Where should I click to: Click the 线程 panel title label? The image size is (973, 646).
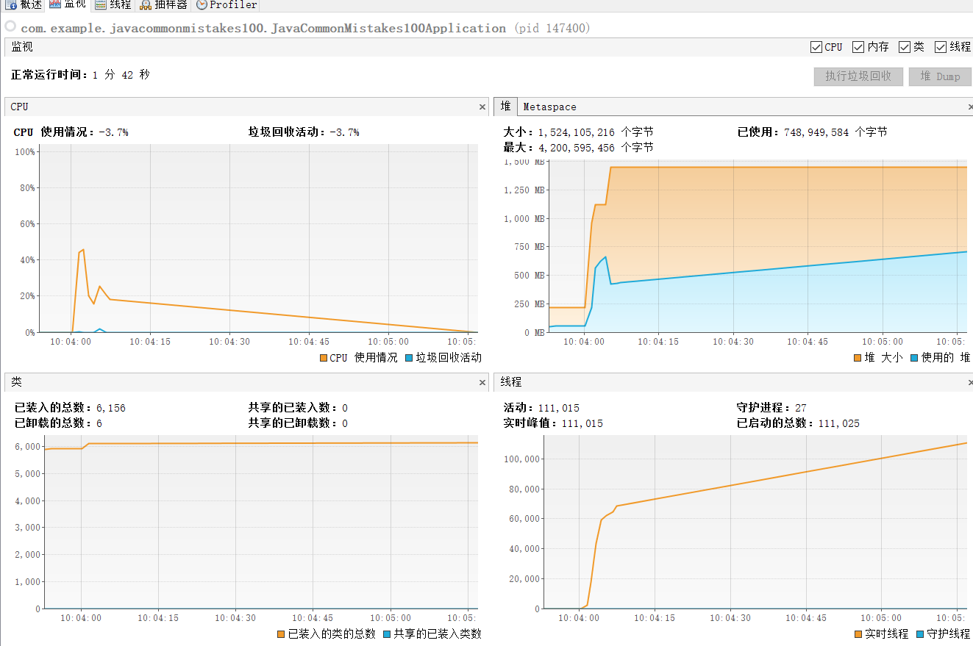(511, 382)
